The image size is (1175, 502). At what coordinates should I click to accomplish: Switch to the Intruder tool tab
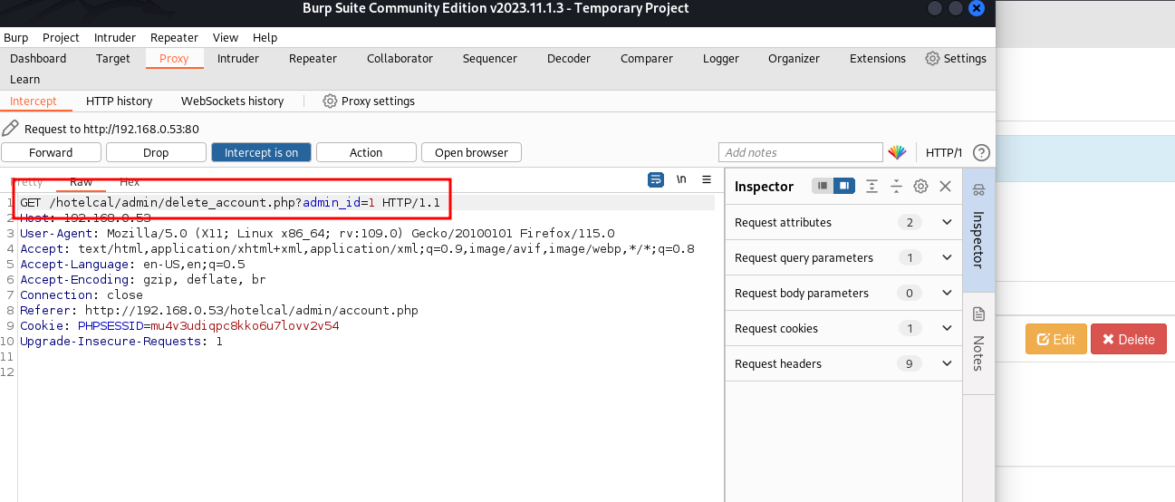tap(238, 58)
